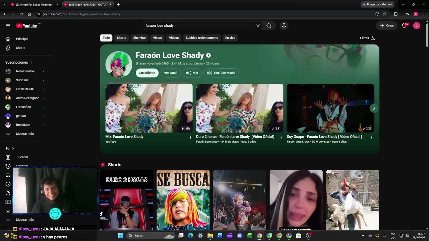Screen dimensions: 429x241
Task: Click the Ver canal button
Action: pyautogui.click(x=171, y=73)
